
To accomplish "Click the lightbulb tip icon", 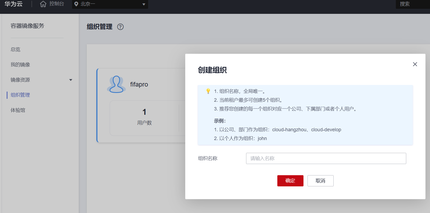I will click(208, 91).
